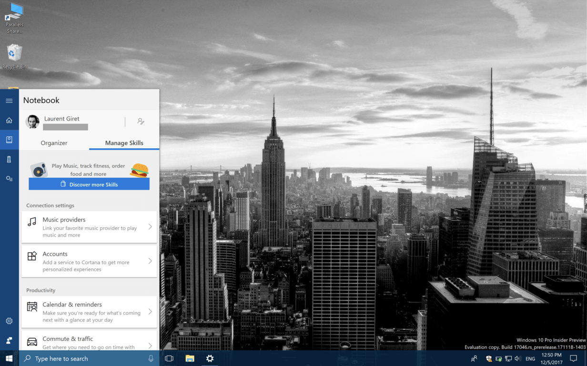Open the clock showing 12:50 PM
587x366 pixels.
[x=551, y=358]
